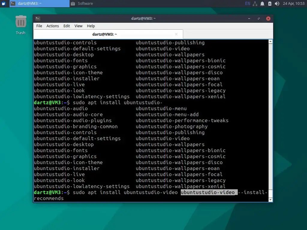Close the terminal window with red button
Image resolution: width=307 pixels, height=230 pixels.
tap(268, 19)
